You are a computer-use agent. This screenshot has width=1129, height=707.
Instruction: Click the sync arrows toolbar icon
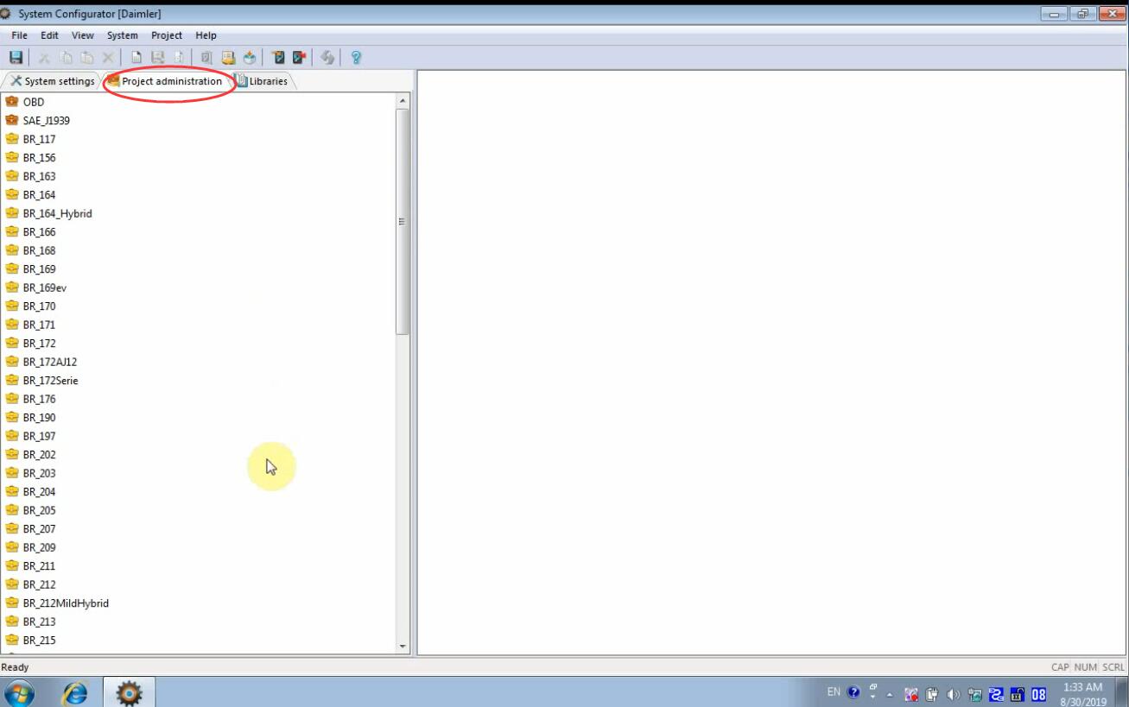327,58
